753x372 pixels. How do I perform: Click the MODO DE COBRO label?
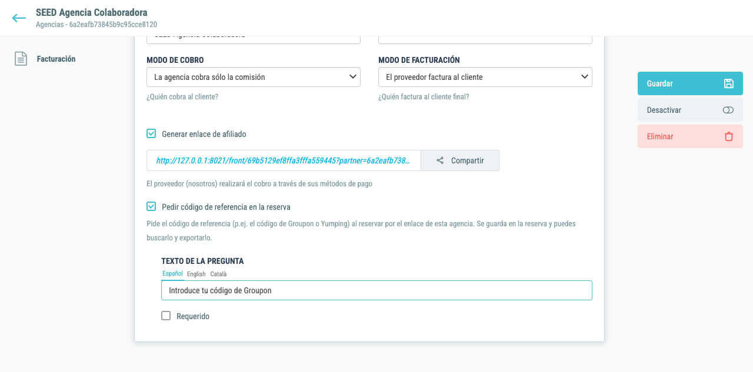pyautogui.click(x=175, y=60)
